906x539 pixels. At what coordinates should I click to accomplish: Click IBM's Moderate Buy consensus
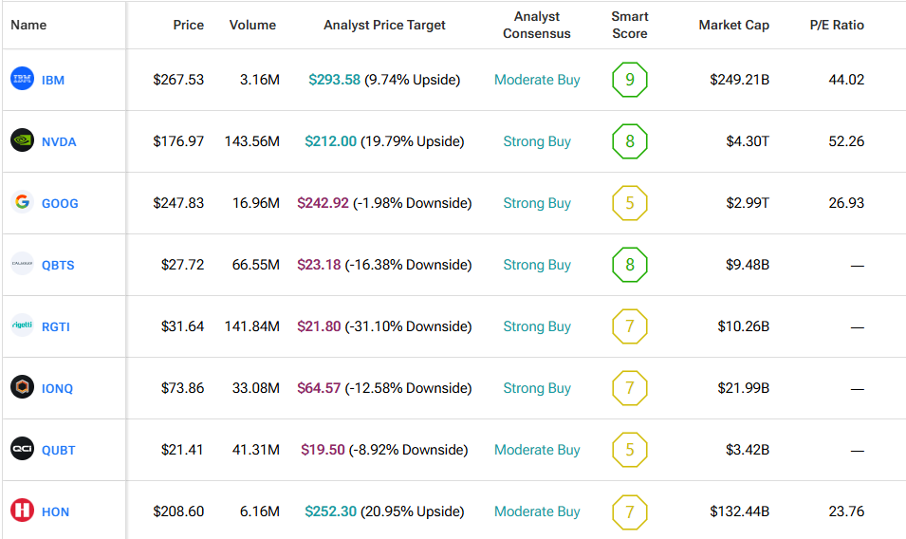(x=537, y=80)
